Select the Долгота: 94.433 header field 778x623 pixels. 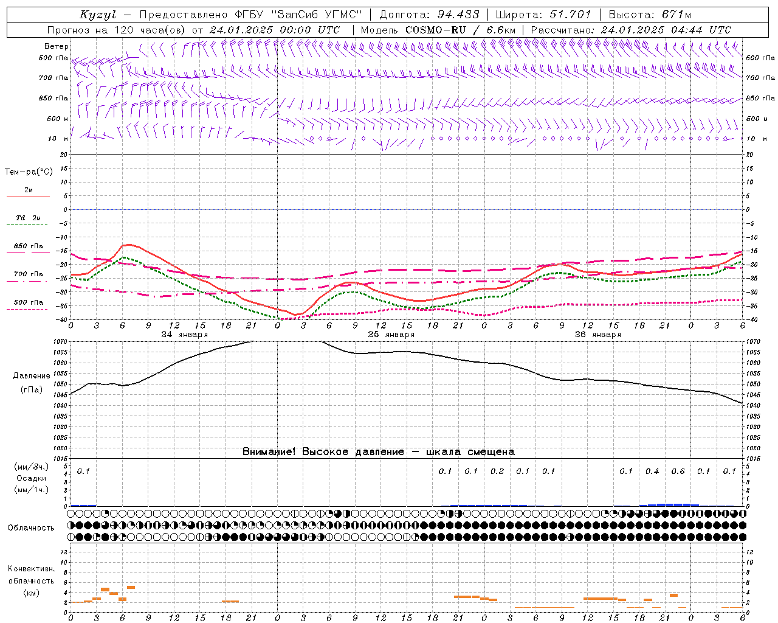click(x=429, y=15)
